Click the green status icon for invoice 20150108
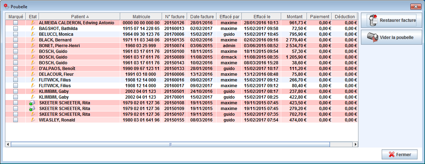Viewport: 425px width, 164px height. point(33,103)
